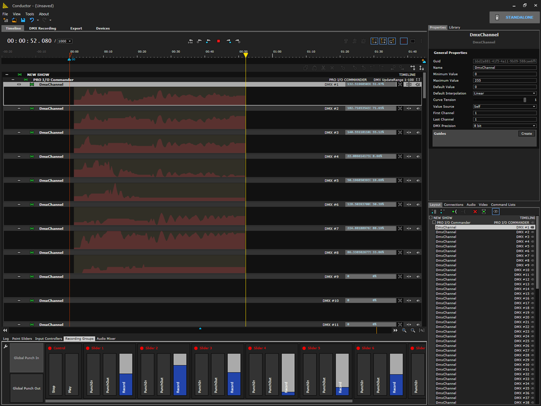Click the hourglass green marker Layout icon

(484, 211)
